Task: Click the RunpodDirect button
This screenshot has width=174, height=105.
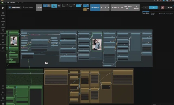Action: coord(15,7)
